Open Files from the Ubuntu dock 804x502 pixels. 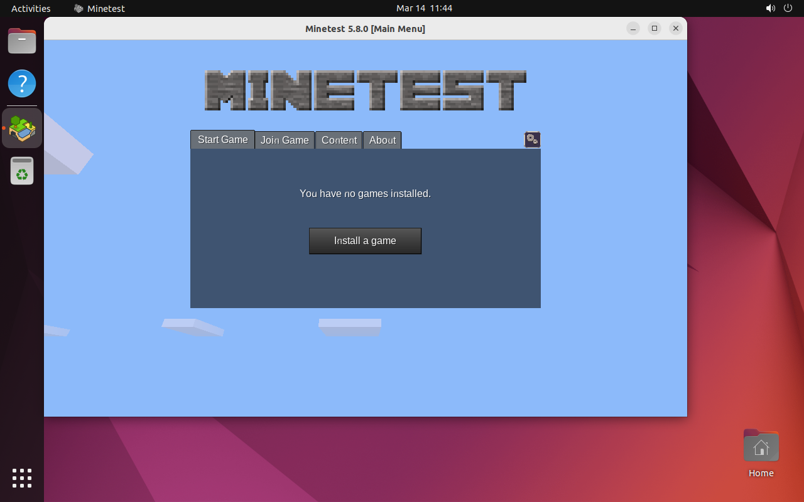click(x=22, y=41)
